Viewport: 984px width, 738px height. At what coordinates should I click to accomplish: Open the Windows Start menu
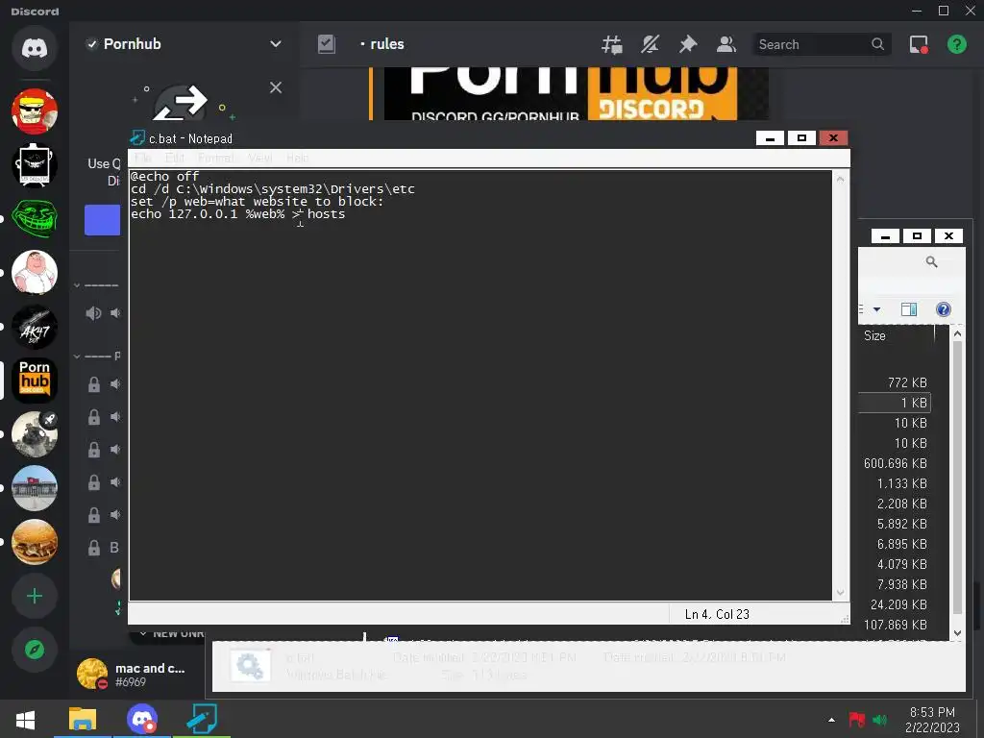click(26, 720)
